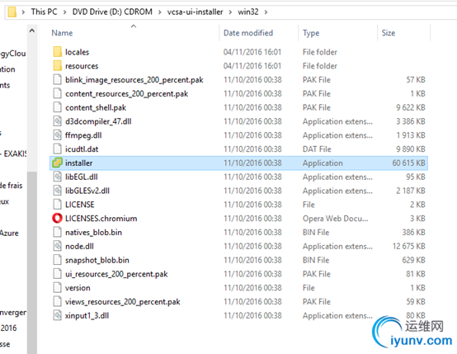This screenshot has width=457, height=354.
Task: Select the installer file name
Action: click(x=78, y=163)
